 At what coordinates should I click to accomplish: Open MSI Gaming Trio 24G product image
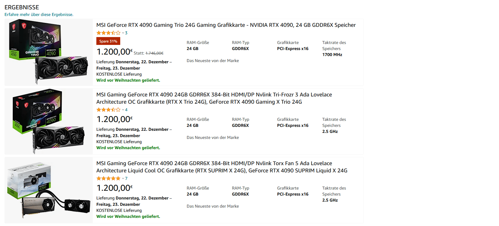[x=49, y=52]
